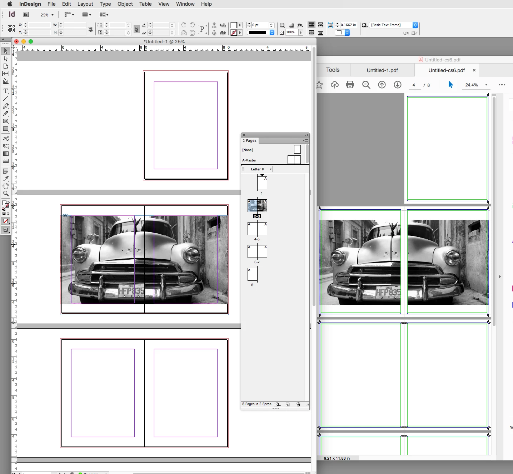Select the Hand tool
Image resolution: width=513 pixels, height=474 pixels.
(x=6, y=186)
